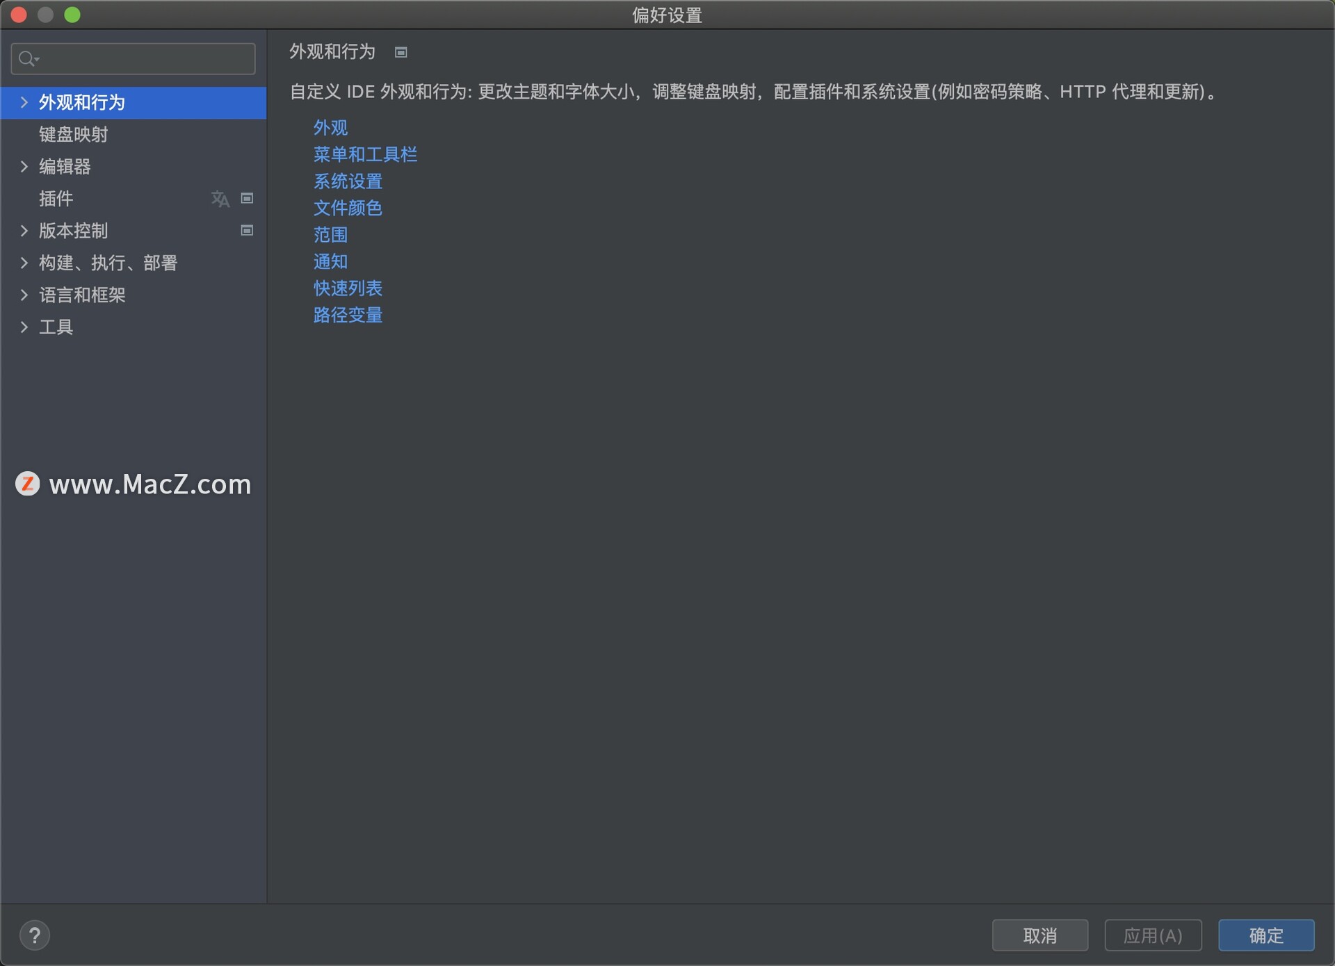Confirm with the 确定 button

(x=1266, y=935)
